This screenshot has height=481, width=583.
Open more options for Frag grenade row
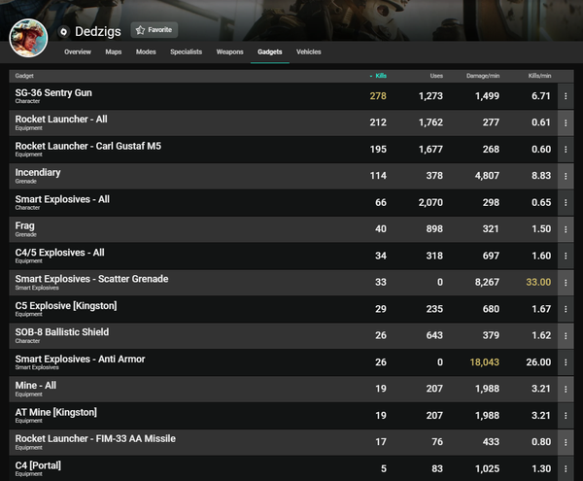(x=566, y=229)
